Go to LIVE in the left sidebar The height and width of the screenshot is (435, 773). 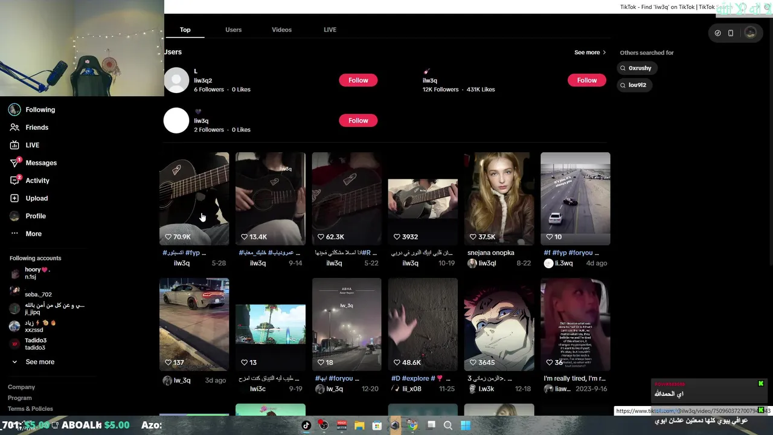pyautogui.click(x=25, y=145)
